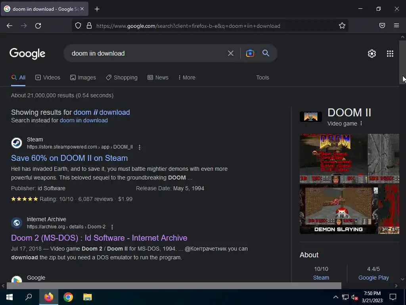Click the vertical scrollbar thumb

pos(402,62)
